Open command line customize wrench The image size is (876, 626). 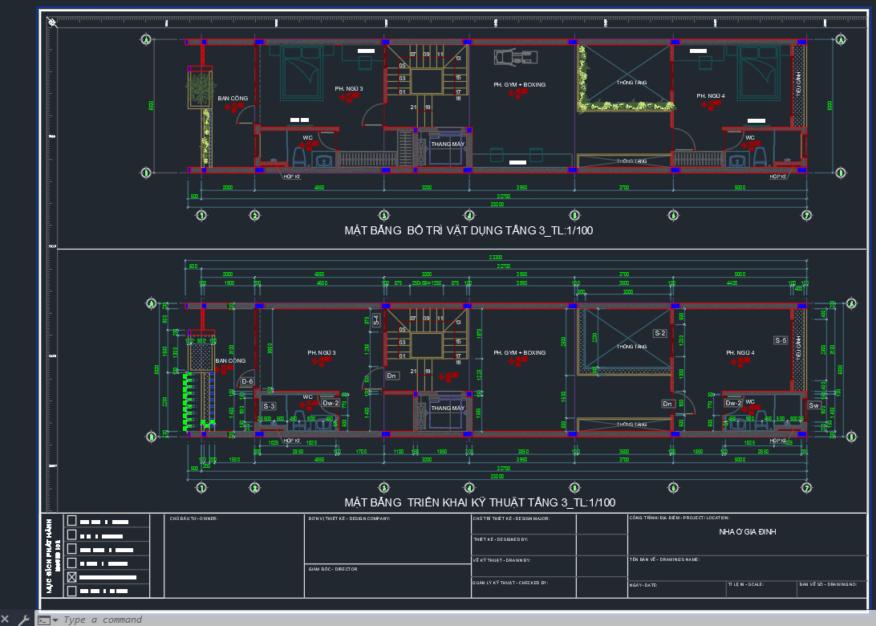(x=23, y=619)
